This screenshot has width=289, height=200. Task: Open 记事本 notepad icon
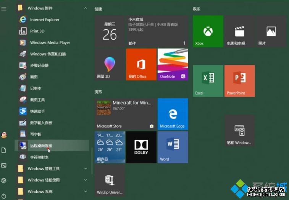[23, 88]
